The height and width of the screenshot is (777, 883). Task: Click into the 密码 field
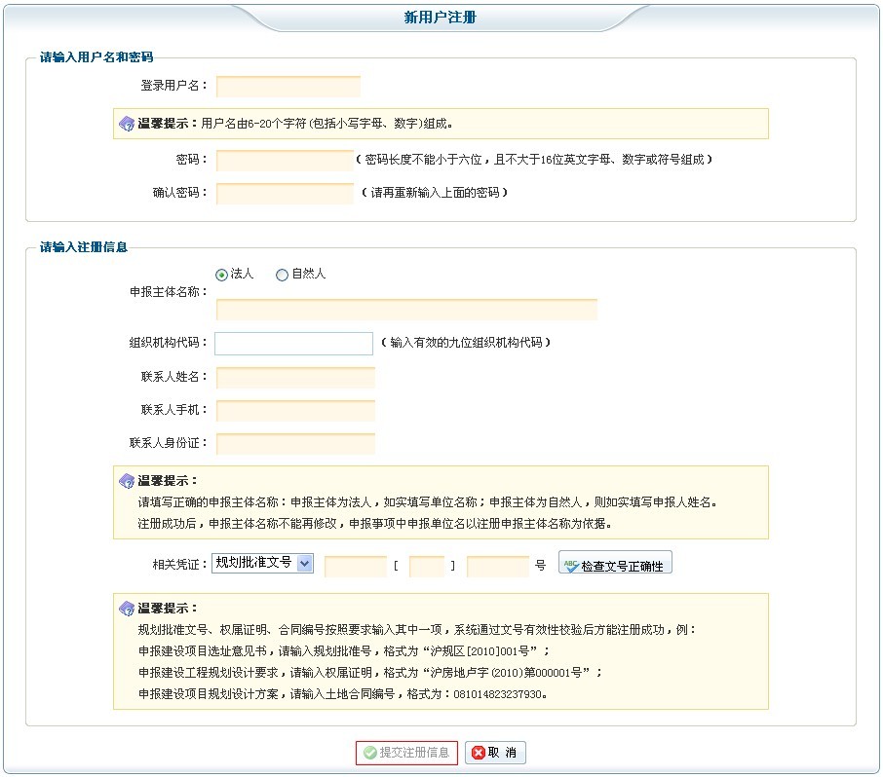click(x=284, y=160)
